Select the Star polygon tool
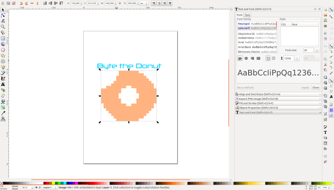 tap(3, 56)
